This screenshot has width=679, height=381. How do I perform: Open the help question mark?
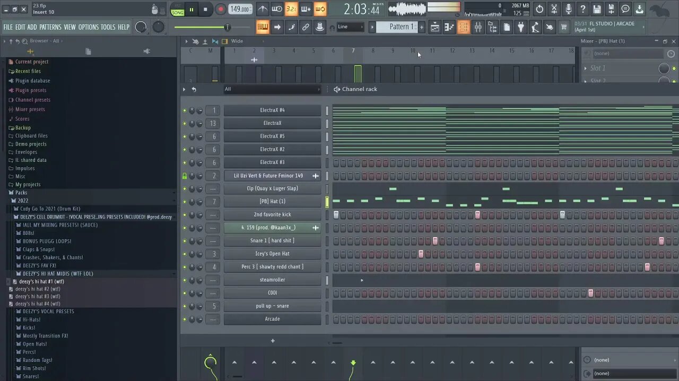[x=582, y=9]
